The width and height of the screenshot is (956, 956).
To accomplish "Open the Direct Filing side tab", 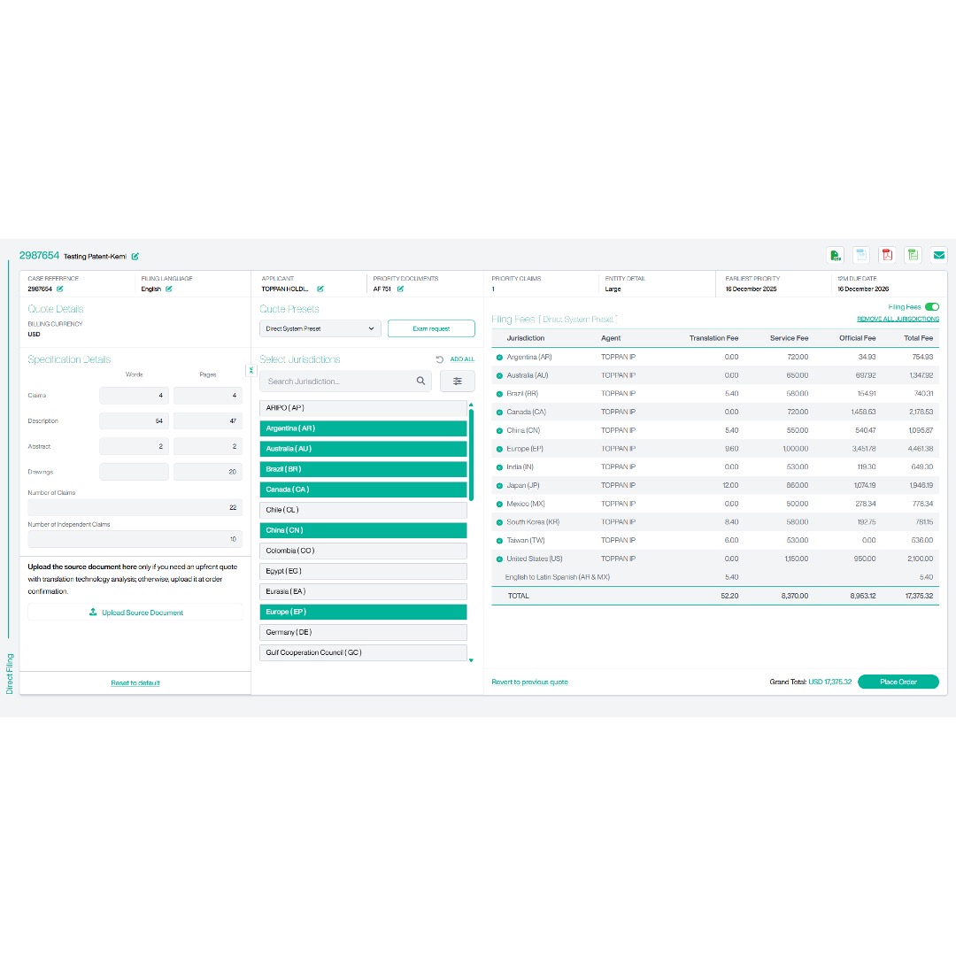I will (10, 673).
